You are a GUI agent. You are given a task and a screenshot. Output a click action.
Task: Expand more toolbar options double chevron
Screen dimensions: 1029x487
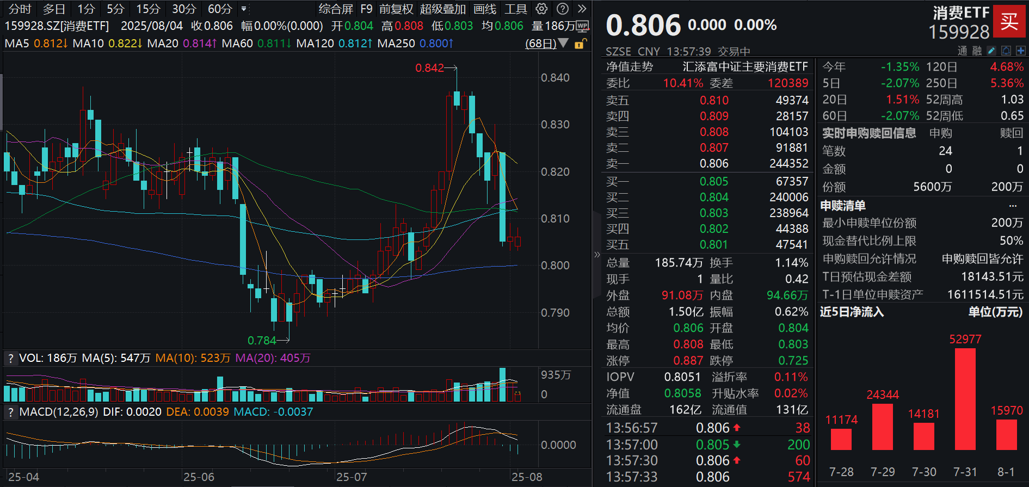582,9
